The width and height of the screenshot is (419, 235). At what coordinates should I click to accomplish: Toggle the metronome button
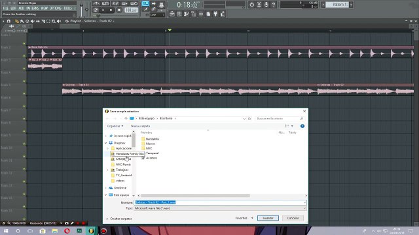pos(96,3)
